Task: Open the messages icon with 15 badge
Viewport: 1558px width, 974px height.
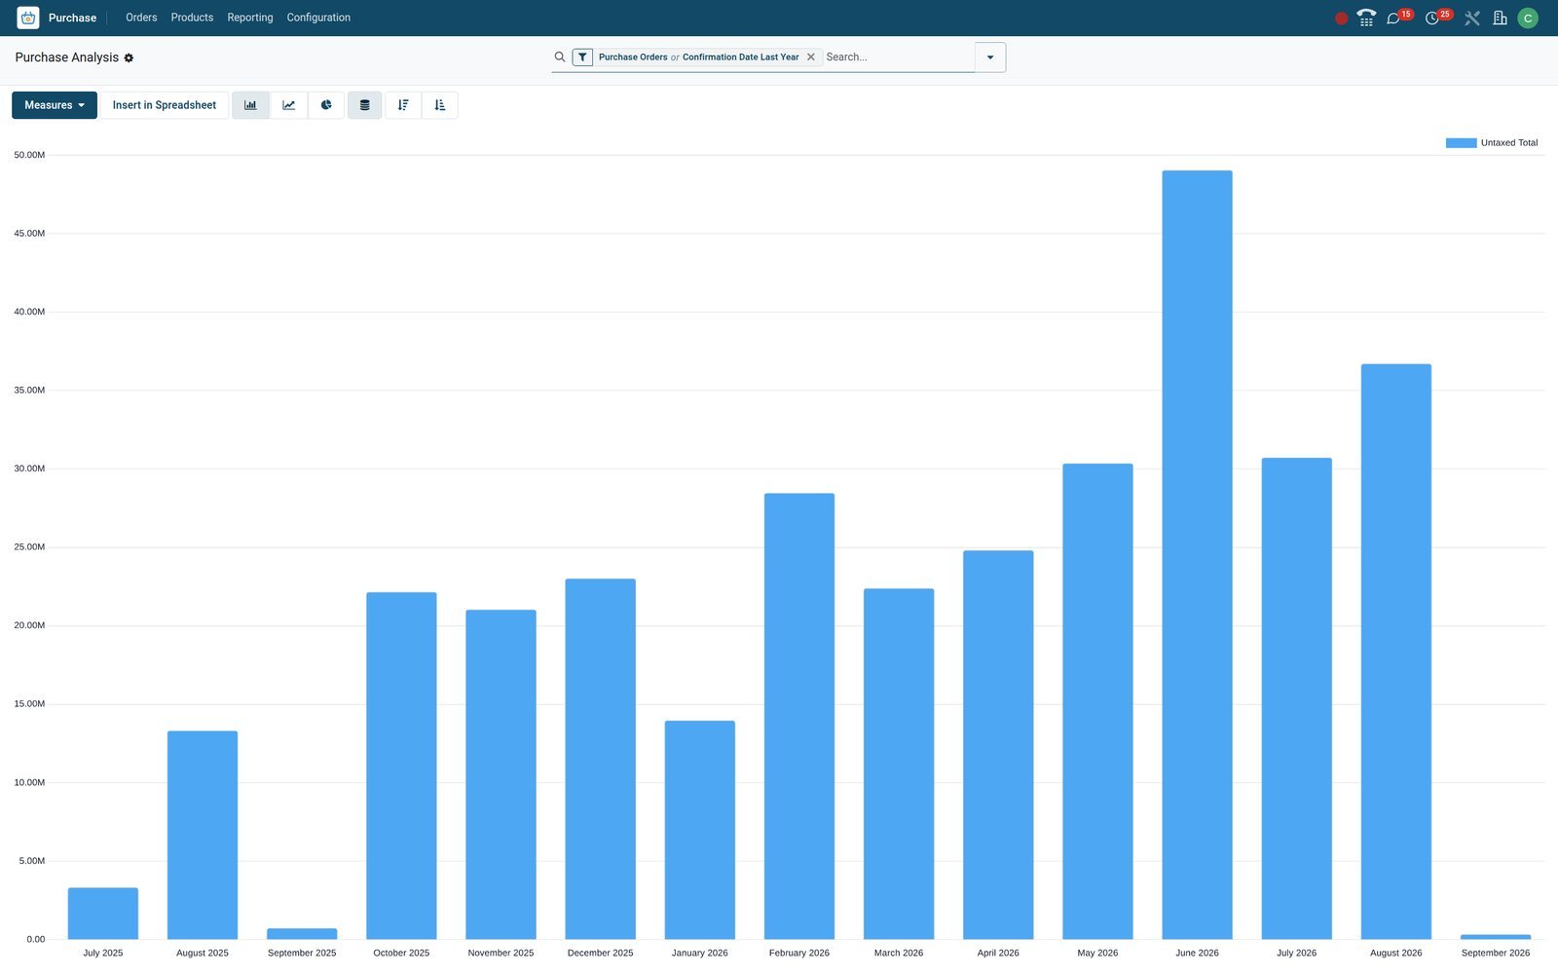Action: [x=1393, y=19]
